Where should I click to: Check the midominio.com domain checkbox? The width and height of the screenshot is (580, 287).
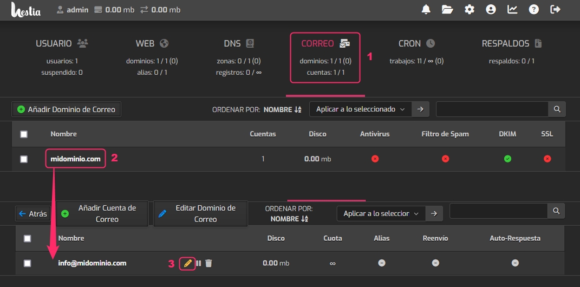point(24,159)
